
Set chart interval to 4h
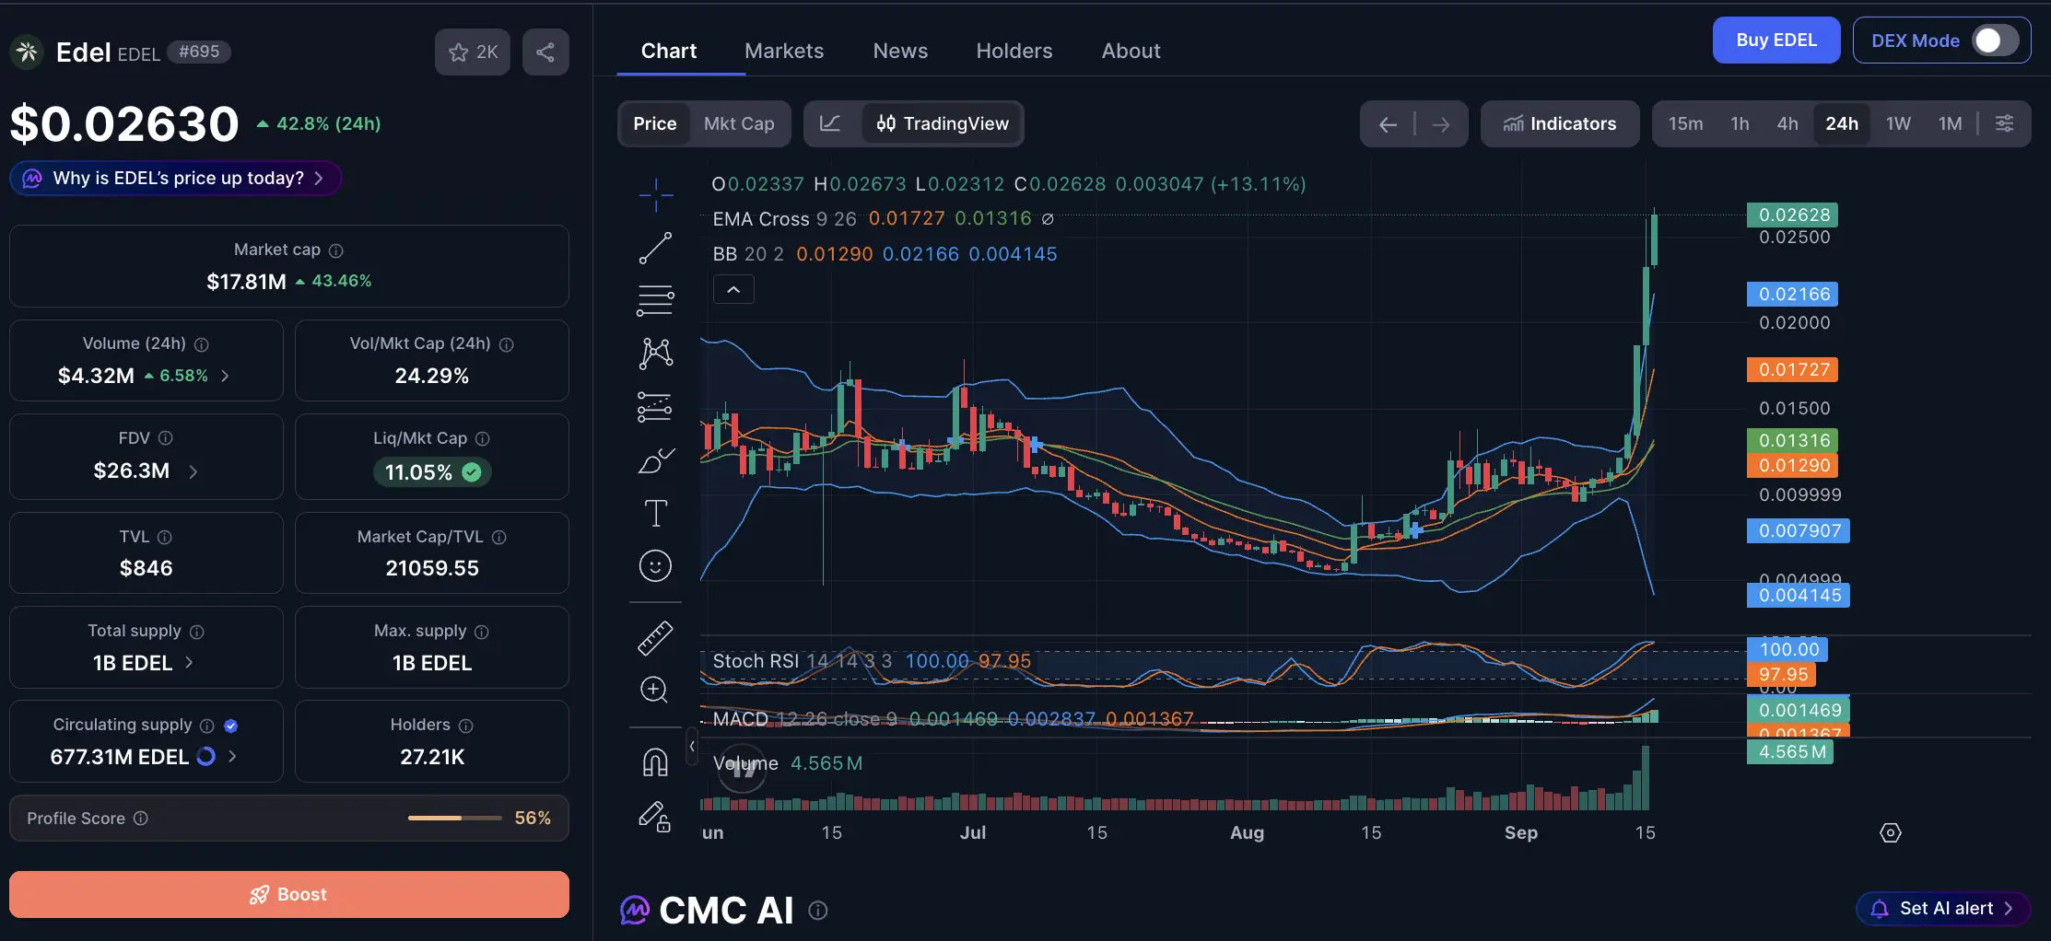[x=1787, y=123]
